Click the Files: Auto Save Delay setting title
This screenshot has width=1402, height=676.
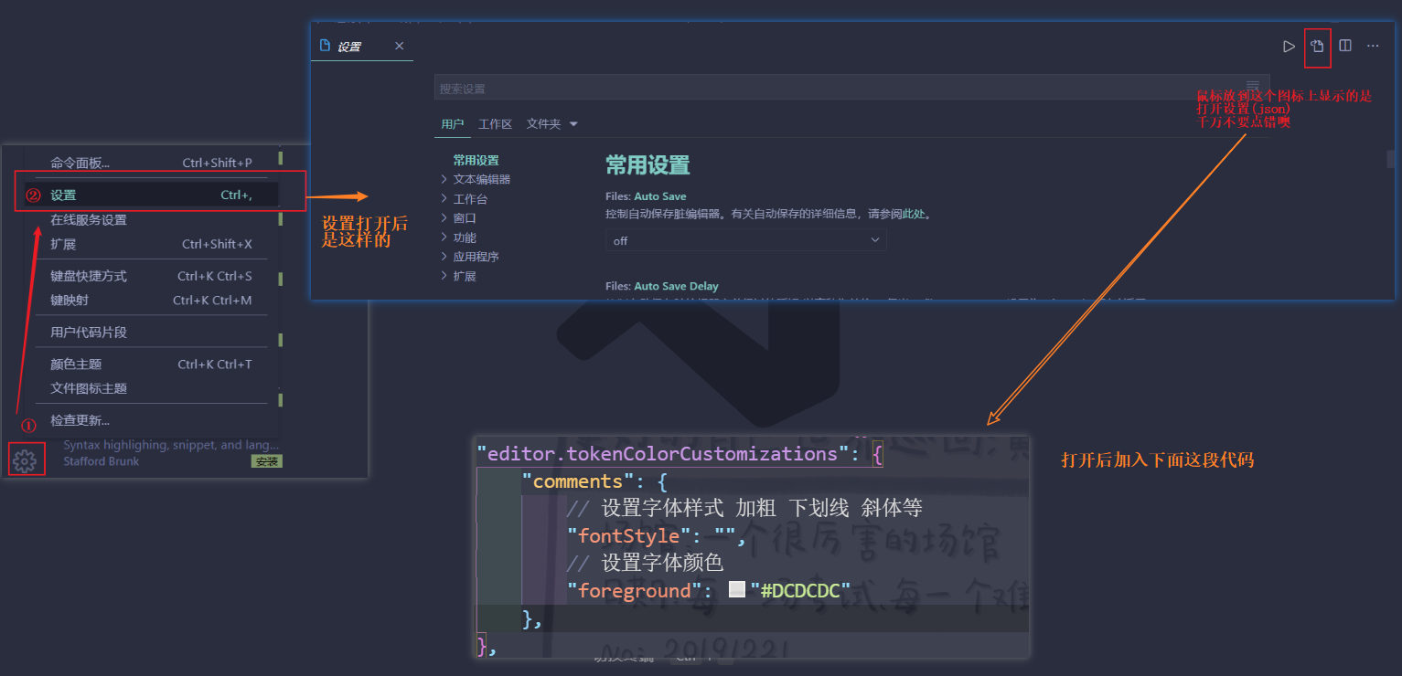662,286
